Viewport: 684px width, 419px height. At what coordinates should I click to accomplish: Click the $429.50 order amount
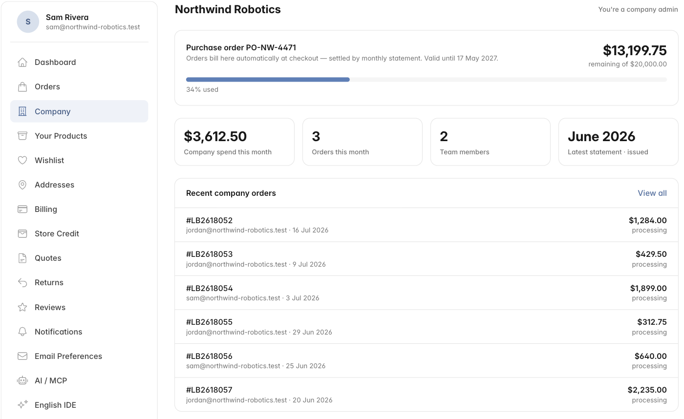651,254
